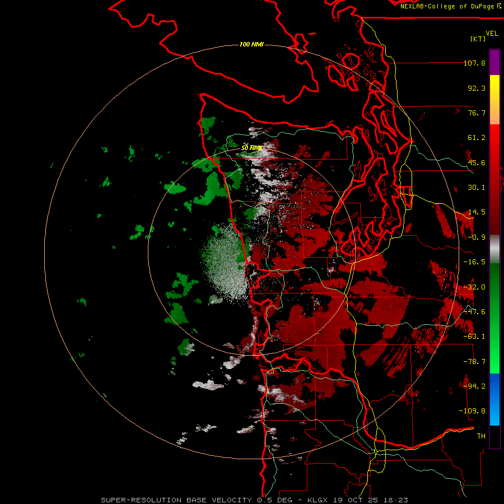Click the 50 NMI range ring label
The image size is (504, 504).
point(251,148)
